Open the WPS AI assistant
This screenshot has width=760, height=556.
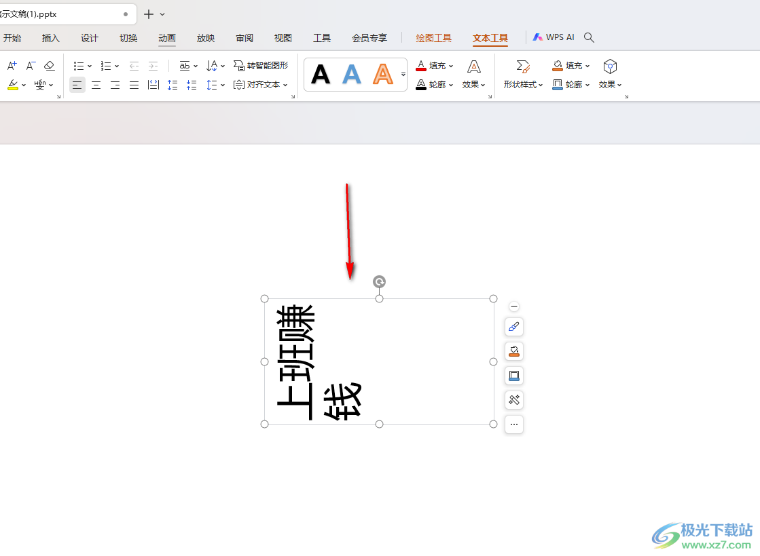tap(554, 37)
